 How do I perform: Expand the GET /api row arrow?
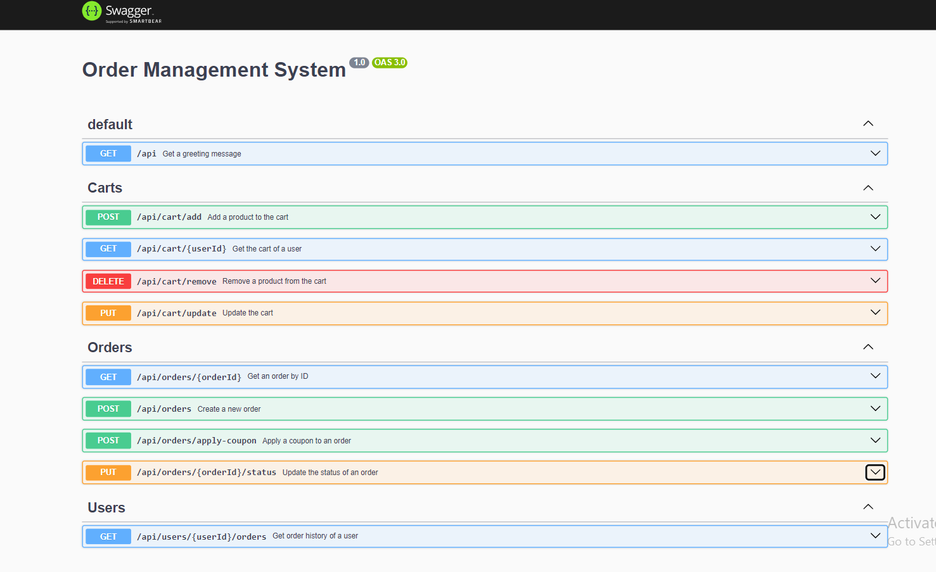tap(875, 153)
